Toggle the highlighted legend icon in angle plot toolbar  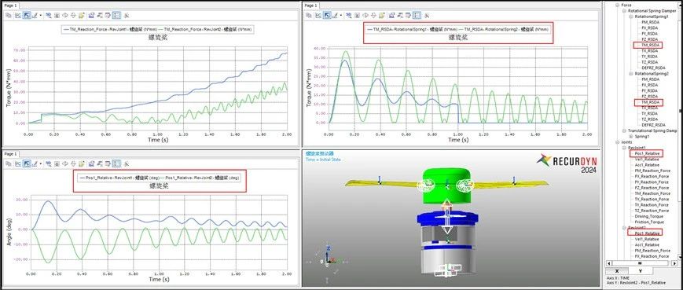coord(116,163)
